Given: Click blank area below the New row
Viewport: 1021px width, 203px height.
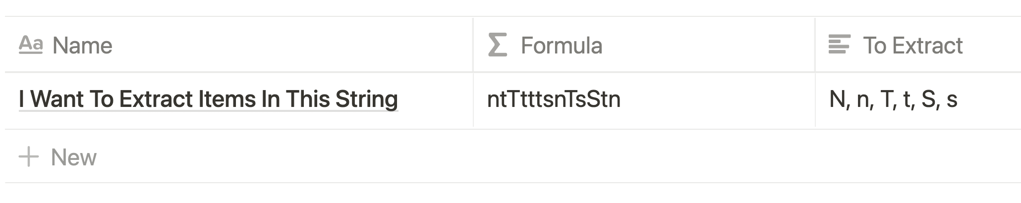Looking at the screenshot, I should pos(510,193).
